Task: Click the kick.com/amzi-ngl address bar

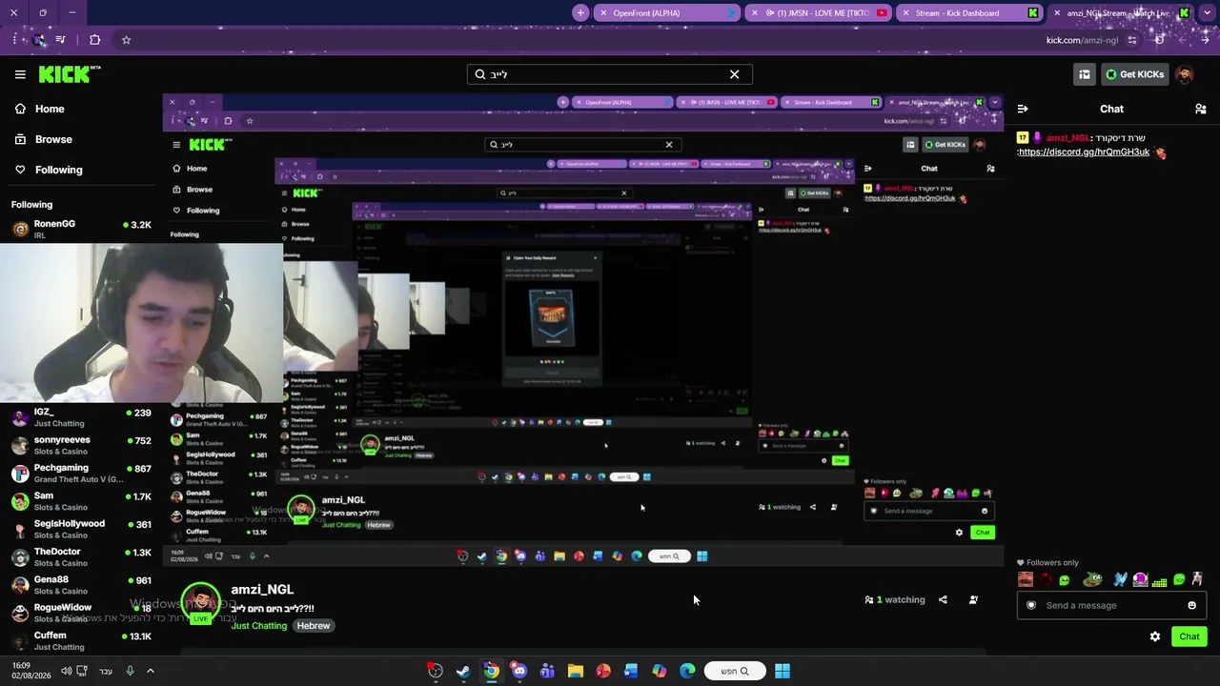Action: click(1082, 40)
